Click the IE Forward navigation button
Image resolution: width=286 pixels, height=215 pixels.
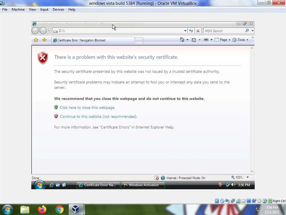(43, 31)
